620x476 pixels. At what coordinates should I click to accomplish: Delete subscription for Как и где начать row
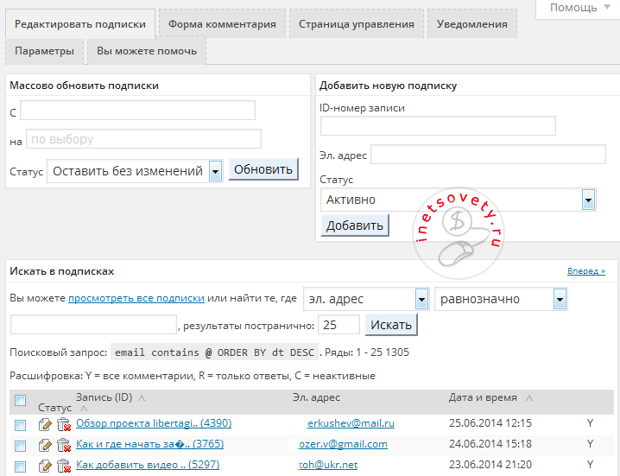coord(64,445)
